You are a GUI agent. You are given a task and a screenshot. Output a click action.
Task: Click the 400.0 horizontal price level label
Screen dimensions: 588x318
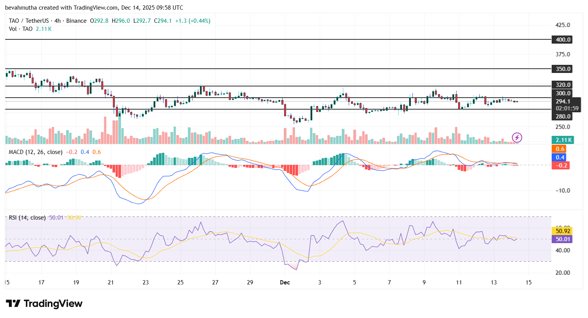[562, 39]
